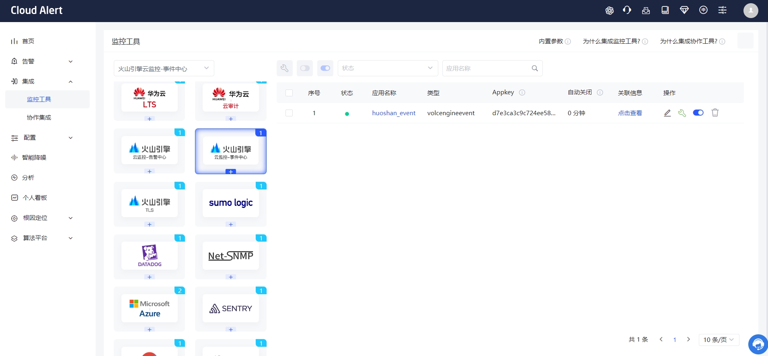Focus the 应用名称 search input field
Screen dimensions: 768x356
click(x=488, y=68)
